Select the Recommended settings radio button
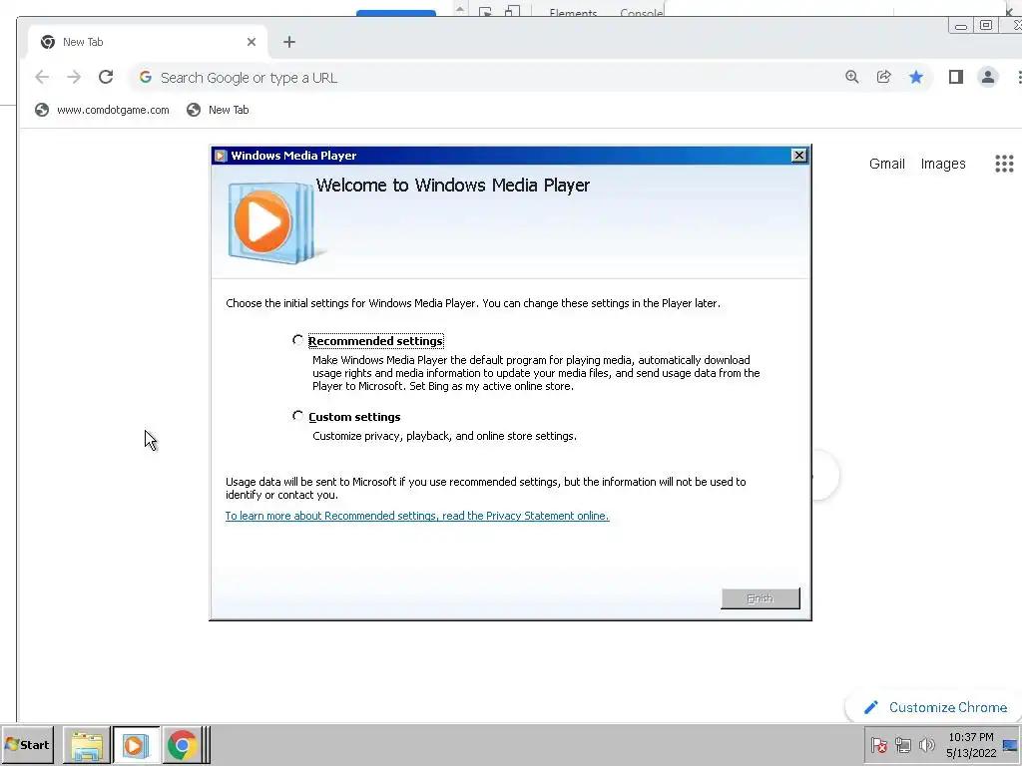1022x766 pixels. point(297,340)
